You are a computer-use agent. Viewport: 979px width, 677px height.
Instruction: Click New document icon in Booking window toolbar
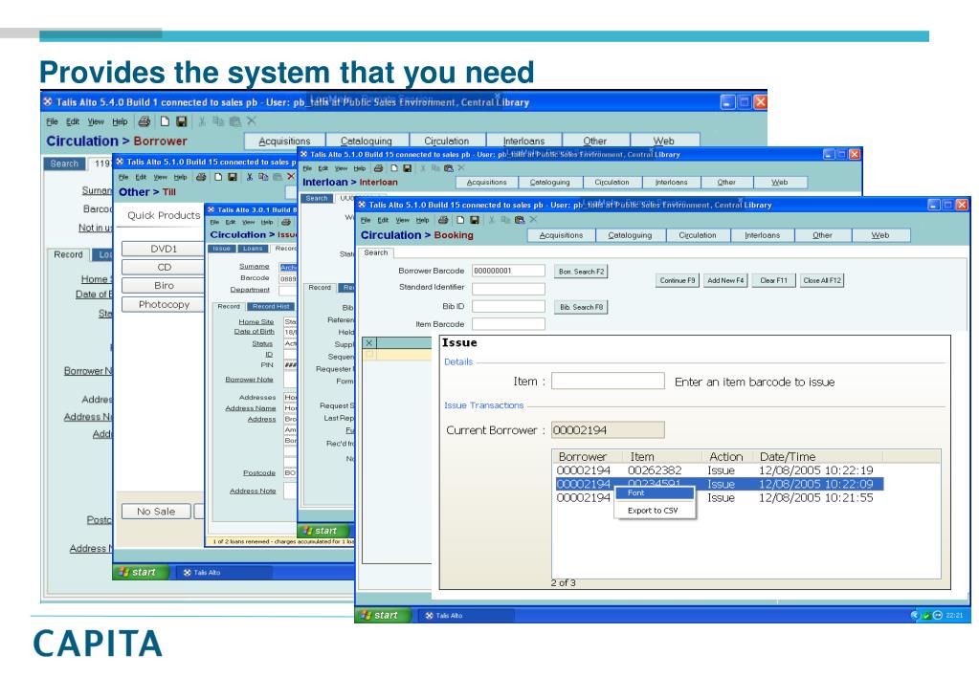pyautogui.click(x=460, y=220)
